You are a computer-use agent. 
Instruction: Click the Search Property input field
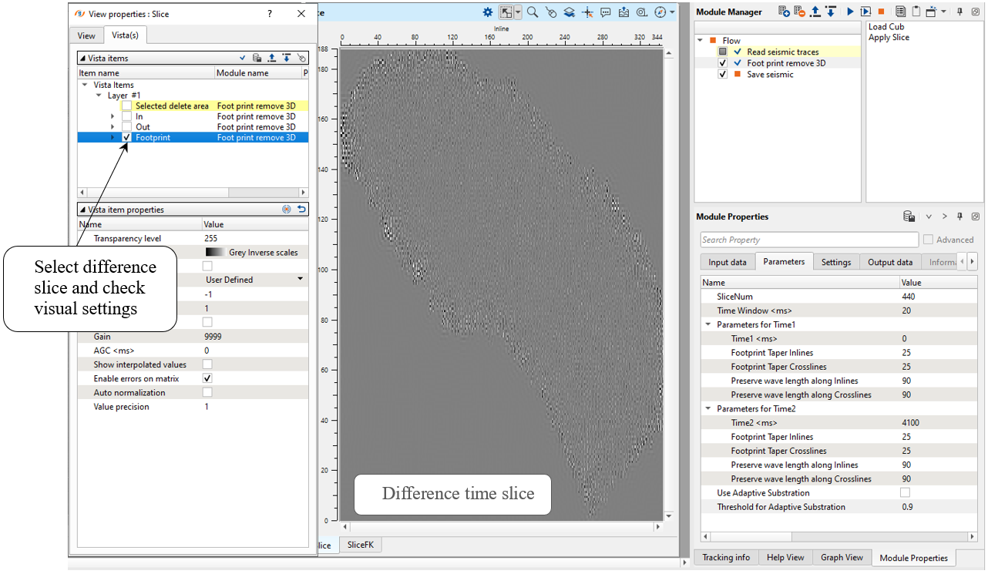pyautogui.click(x=809, y=240)
